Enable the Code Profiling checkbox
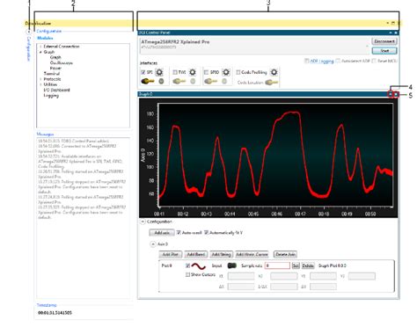The width and height of the screenshot is (417, 327). click(238, 72)
